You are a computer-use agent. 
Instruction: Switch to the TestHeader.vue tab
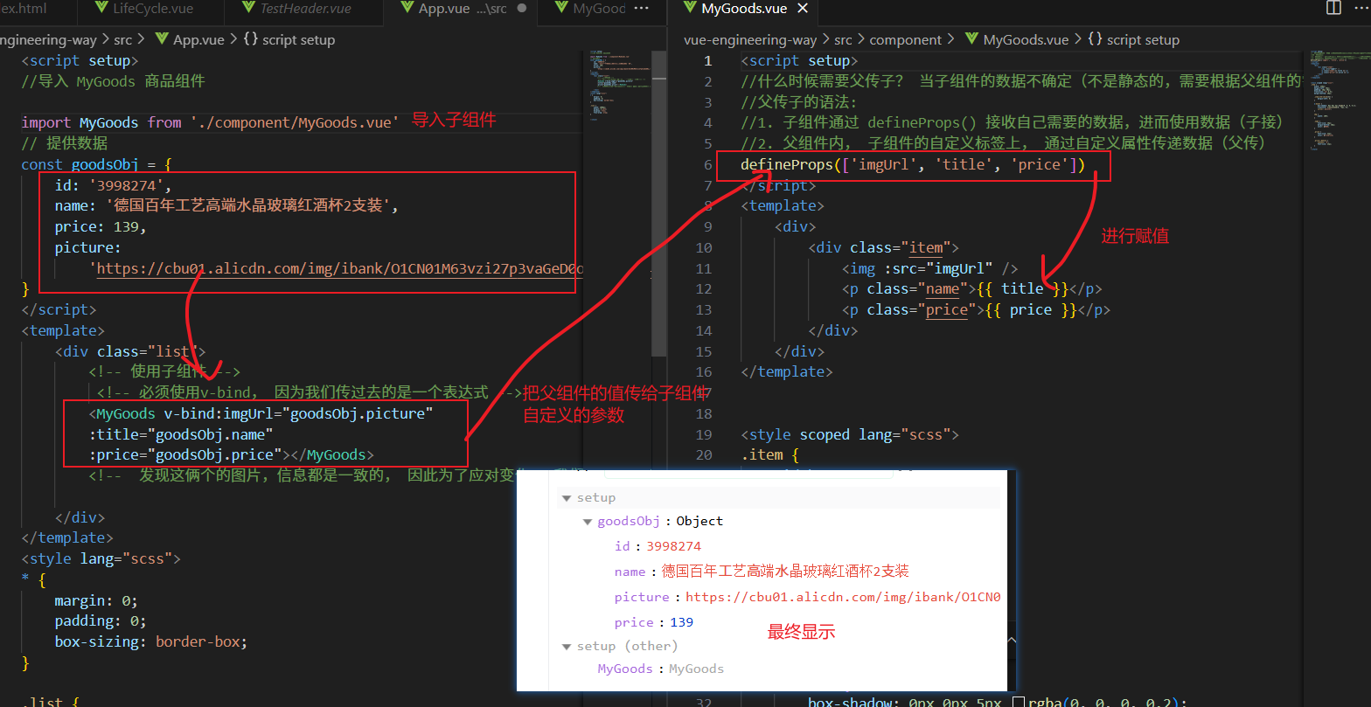306,9
